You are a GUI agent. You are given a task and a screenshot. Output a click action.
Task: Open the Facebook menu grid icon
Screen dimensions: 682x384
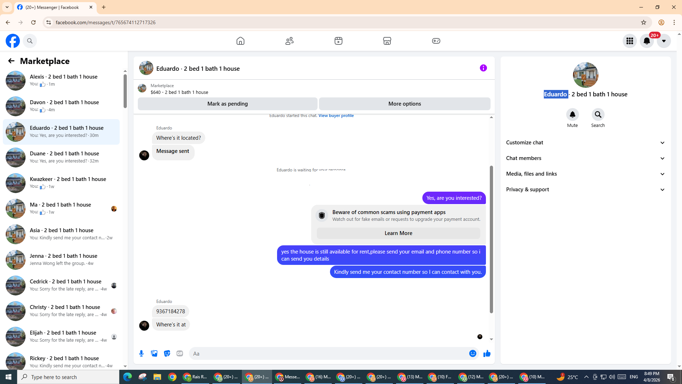[629, 41]
